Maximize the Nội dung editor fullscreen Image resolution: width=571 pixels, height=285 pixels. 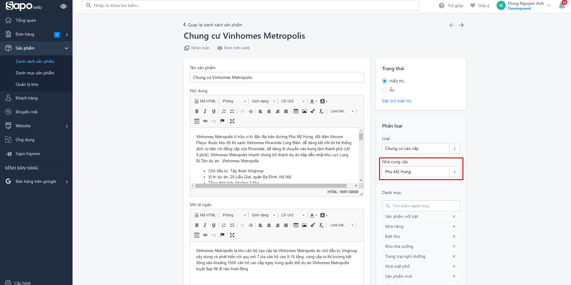click(232, 121)
